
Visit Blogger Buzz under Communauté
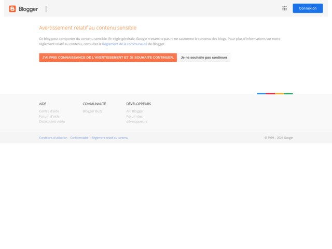pyautogui.click(x=92, y=111)
